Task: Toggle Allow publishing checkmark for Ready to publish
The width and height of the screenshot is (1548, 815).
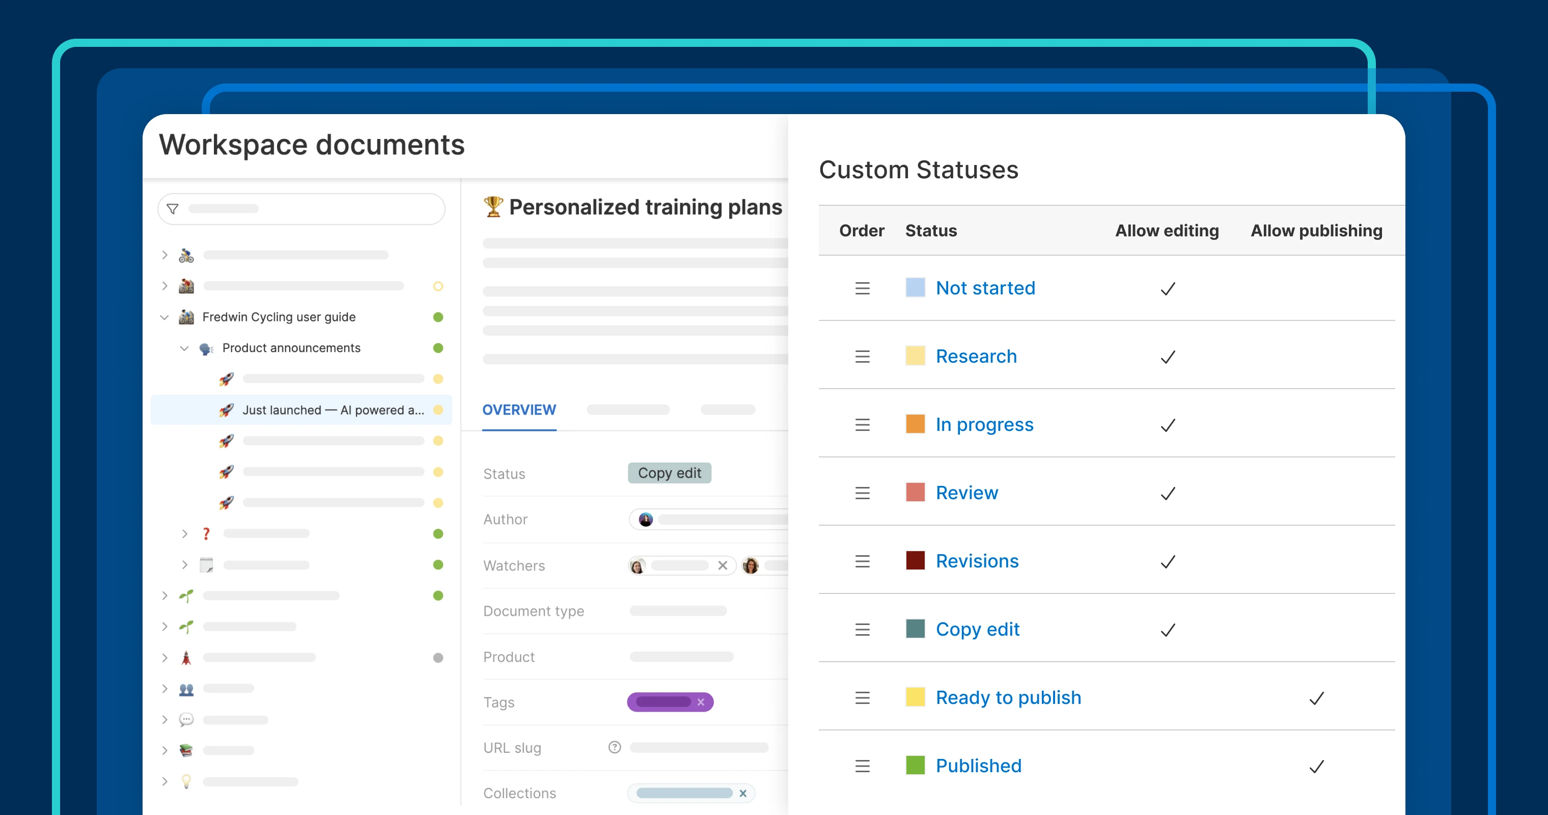Action: tap(1316, 698)
